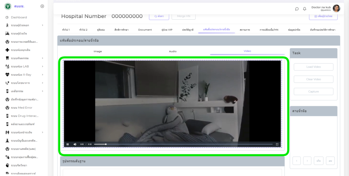Mute the video volume speaker icon

[75, 144]
